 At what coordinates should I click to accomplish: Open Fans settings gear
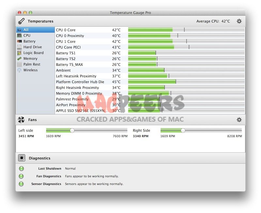coord(239,120)
